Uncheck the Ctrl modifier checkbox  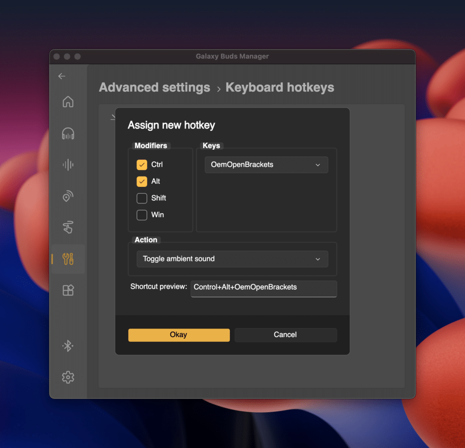pos(142,165)
